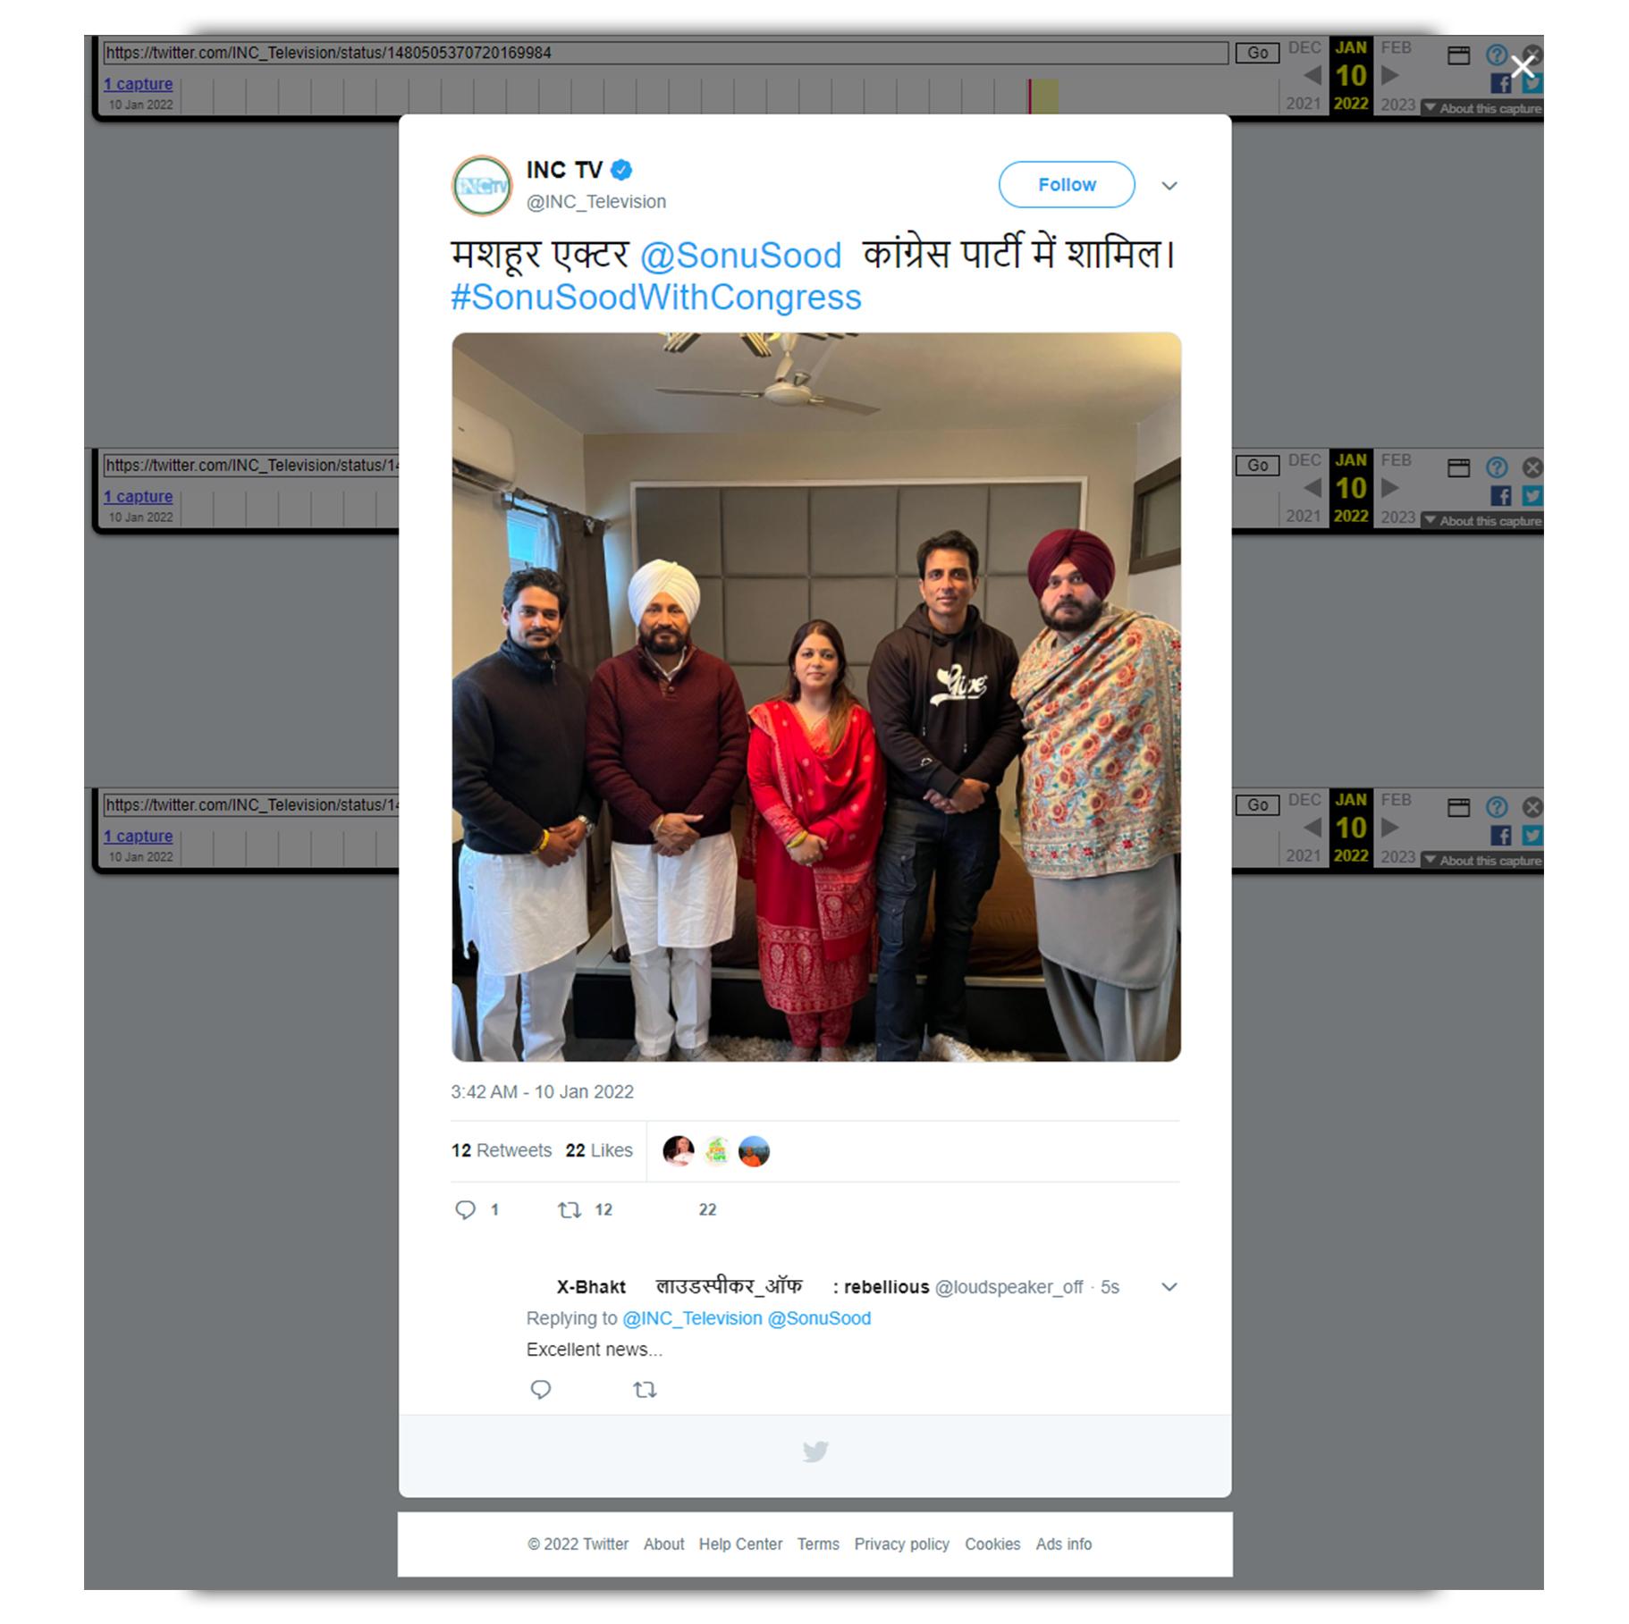
Task: Click the Twitter bird icon below replies
Action: click(815, 1452)
